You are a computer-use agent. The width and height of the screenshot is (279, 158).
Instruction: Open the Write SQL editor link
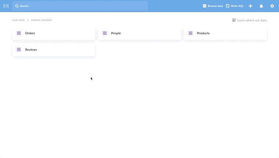point(235,6)
